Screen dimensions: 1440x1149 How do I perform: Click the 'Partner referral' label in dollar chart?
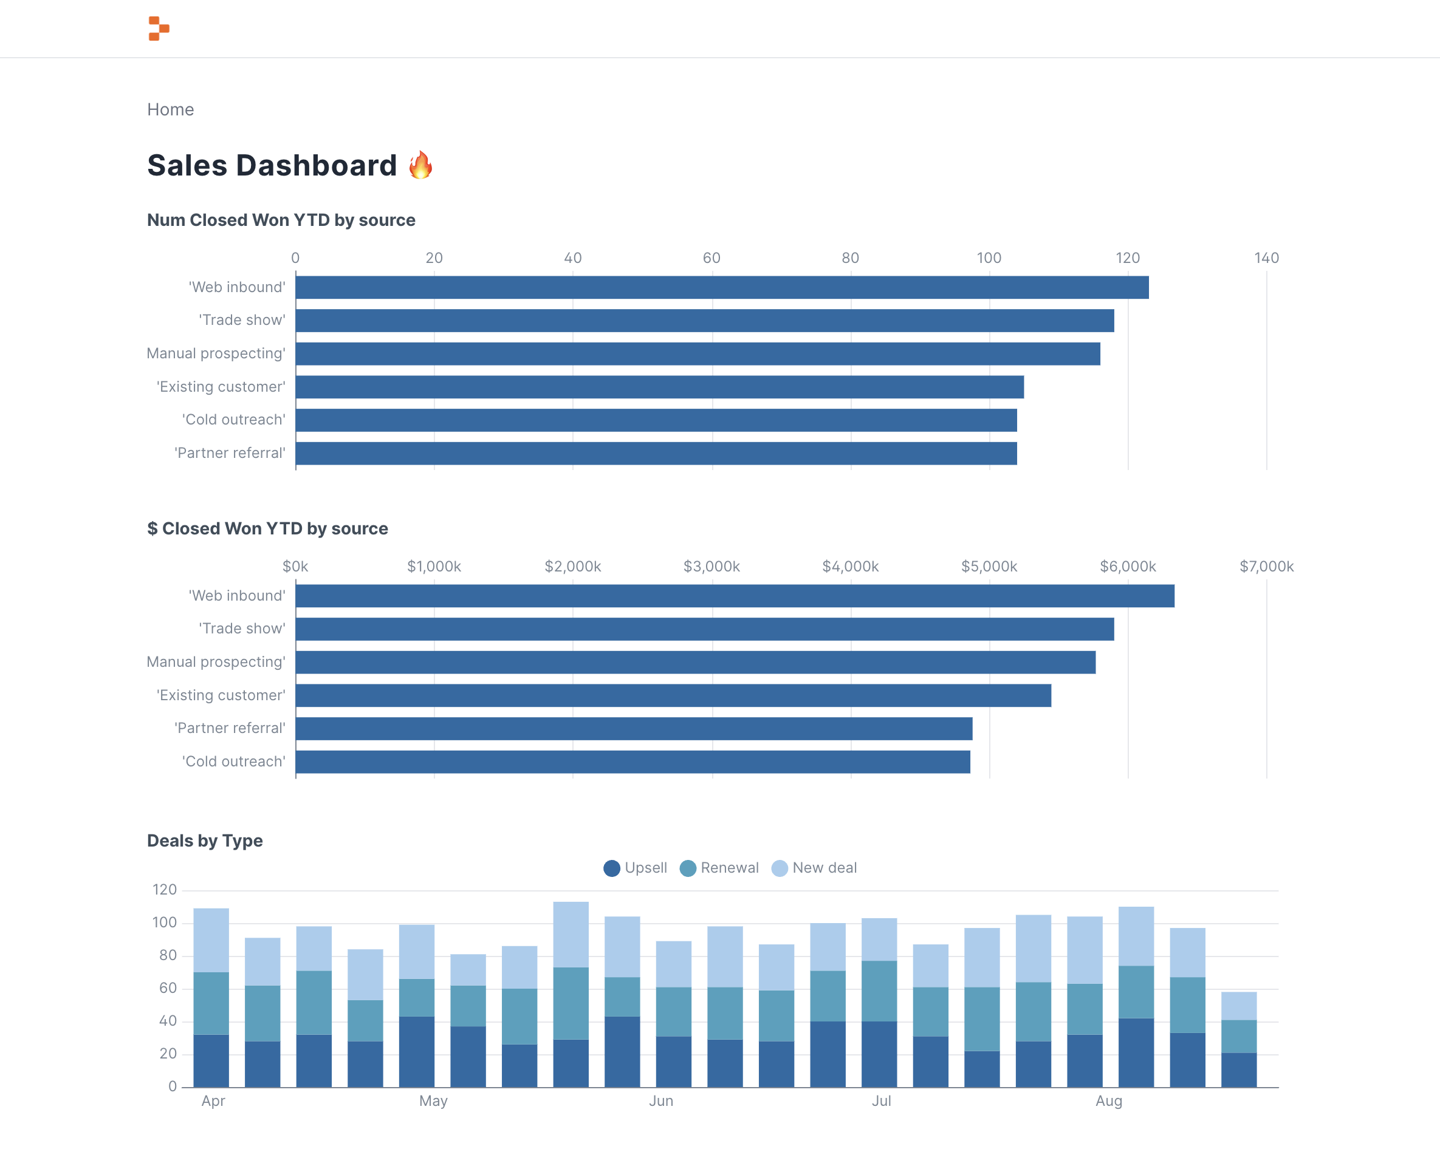pyautogui.click(x=230, y=728)
